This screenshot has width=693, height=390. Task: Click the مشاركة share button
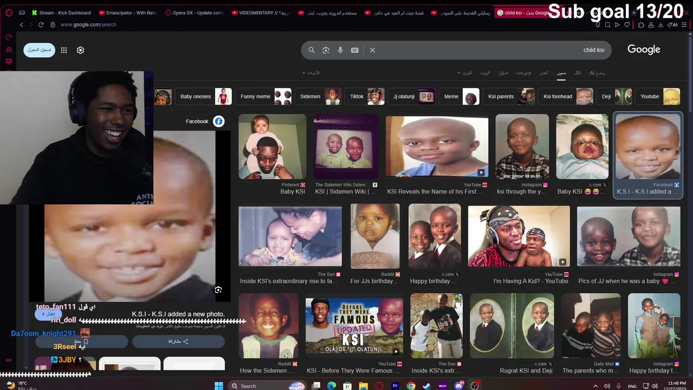point(178,342)
